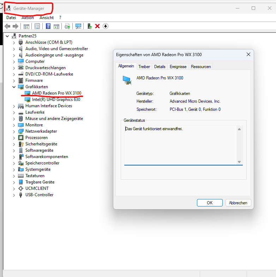Collapse the Partner25 root node
Image resolution: width=276 pixels, height=277 pixels.
[x=7, y=36]
